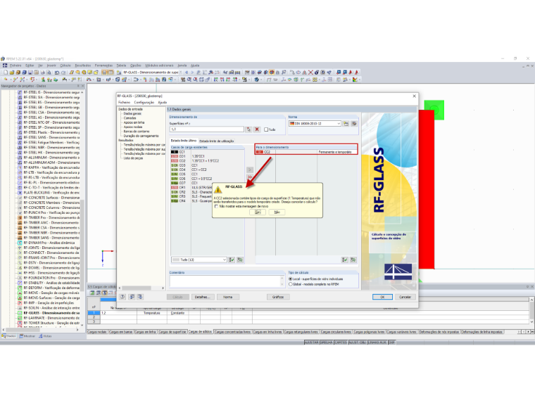This screenshot has width=535, height=401.
Task: Click CO1 red color tag in load cases
Action: click(175, 156)
